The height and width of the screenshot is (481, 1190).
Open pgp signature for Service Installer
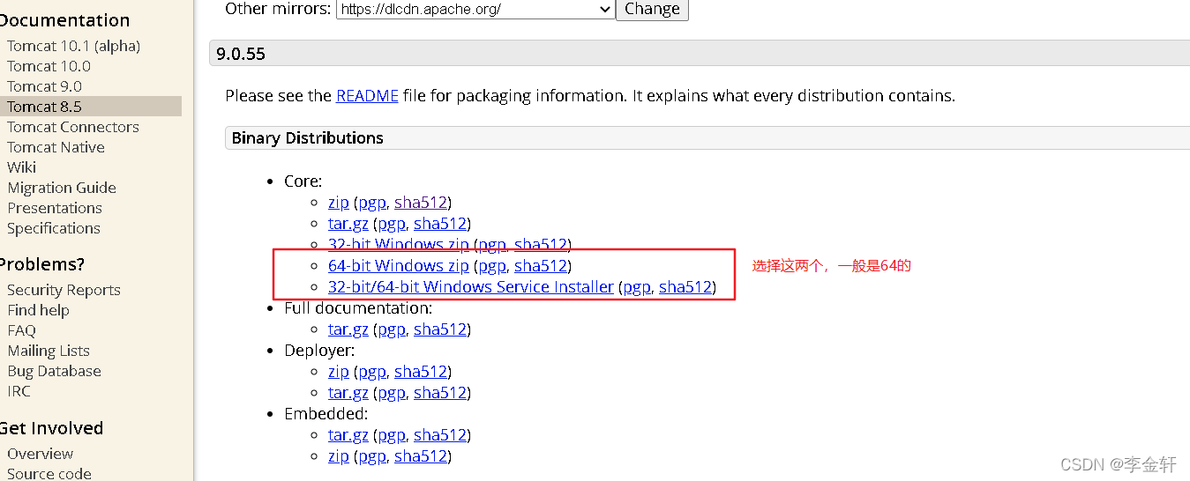tap(636, 287)
